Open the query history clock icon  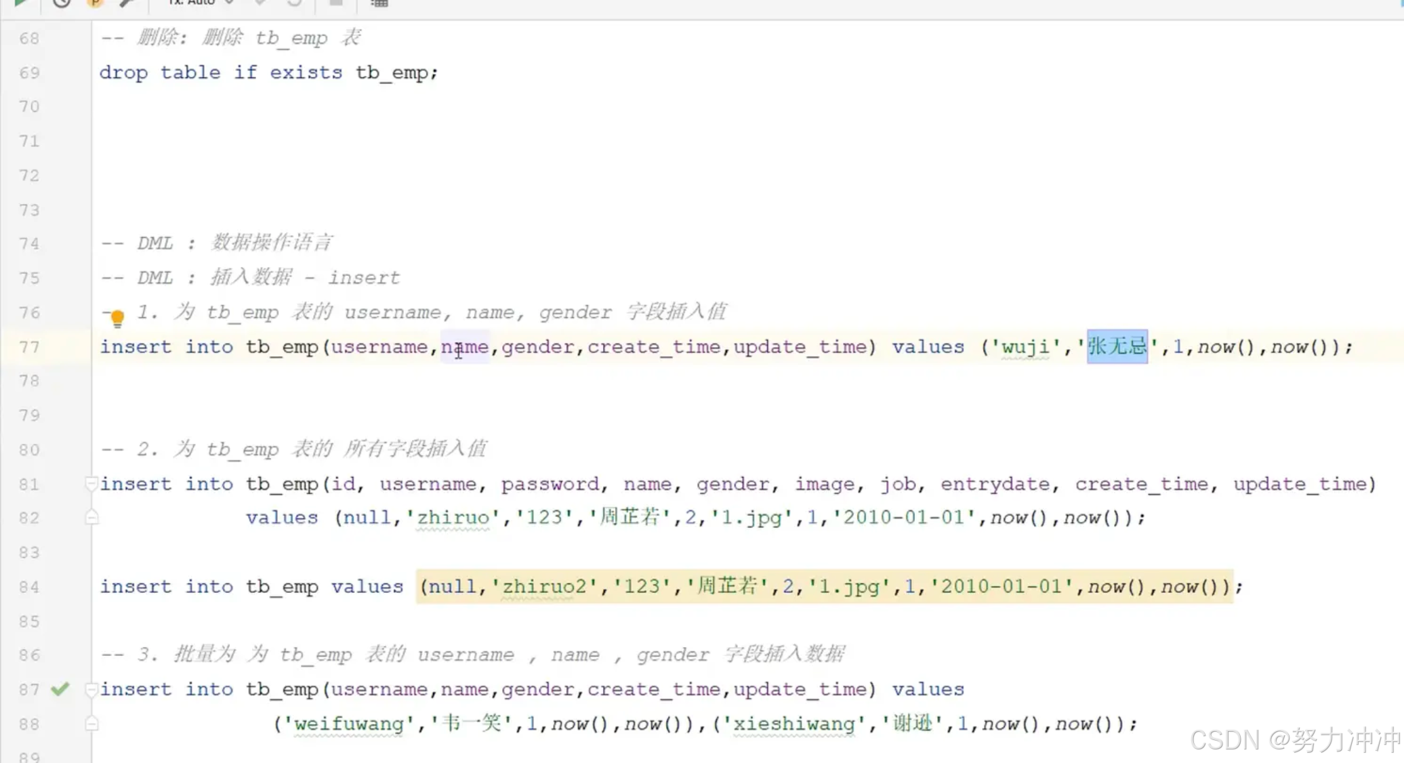tap(62, 3)
